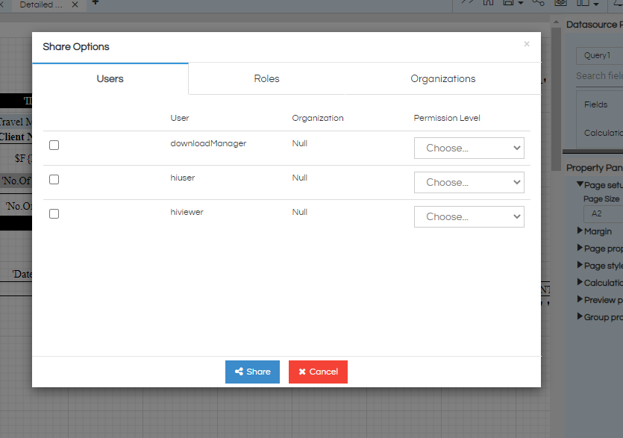Open the Query1 datasource dropdown

pyautogui.click(x=600, y=56)
